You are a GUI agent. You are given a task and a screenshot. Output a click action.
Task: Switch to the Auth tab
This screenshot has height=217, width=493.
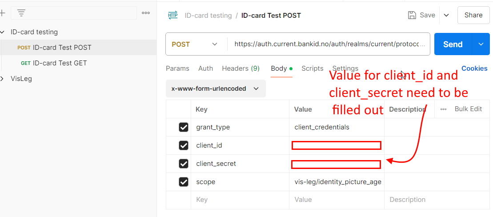click(x=206, y=68)
